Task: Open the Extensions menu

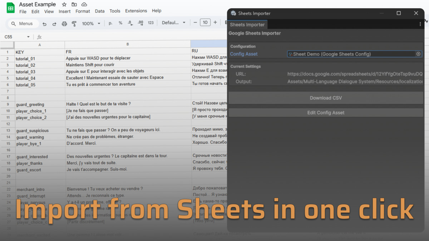Action: pyautogui.click(x=136, y=11)
